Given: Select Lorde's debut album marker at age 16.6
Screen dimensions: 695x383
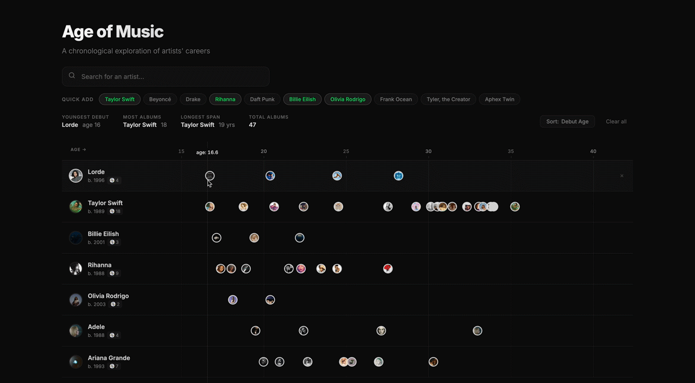Looking at the screenshot, I should tap(210, 176).
